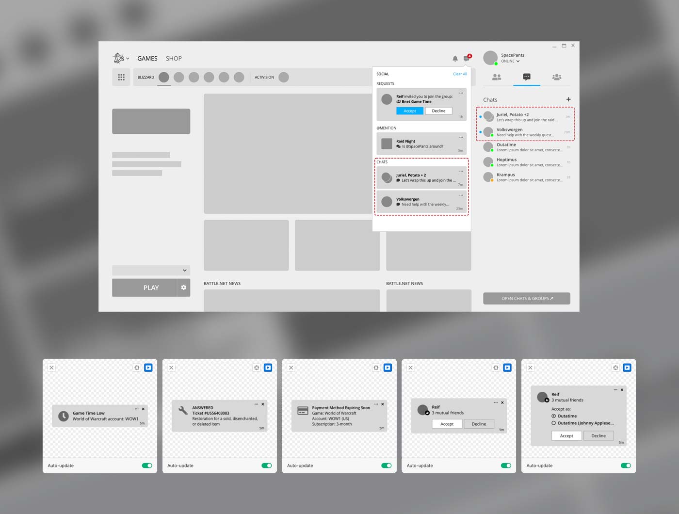Screen dimensions: 679x514
Task: Dismiss the Game Time Low notification card
Action: [x=143, y=409]
